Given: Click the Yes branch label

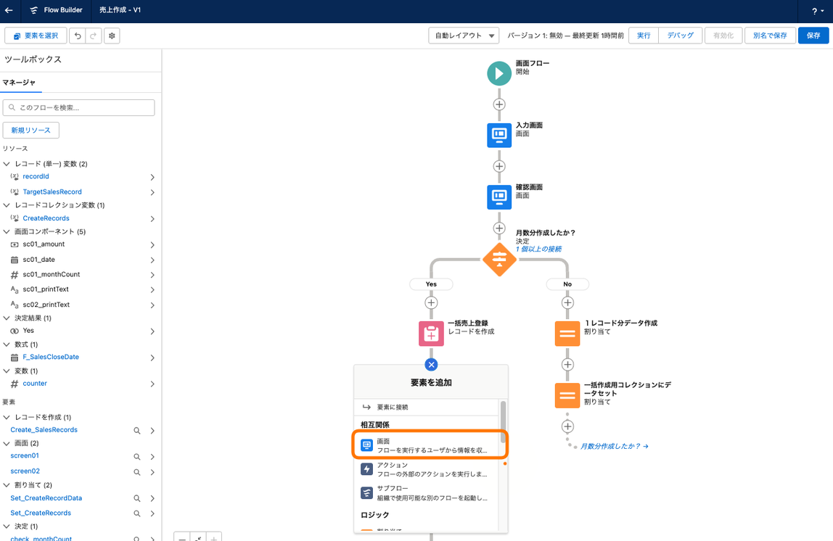Looking at the screenshot, I should click(x=431, y=284).
